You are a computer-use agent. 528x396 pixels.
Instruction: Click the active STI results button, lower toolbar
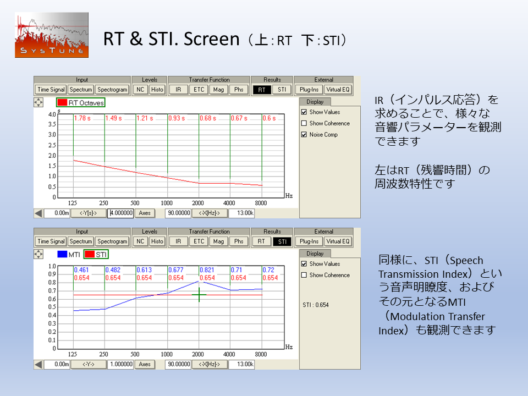[282, 242]
